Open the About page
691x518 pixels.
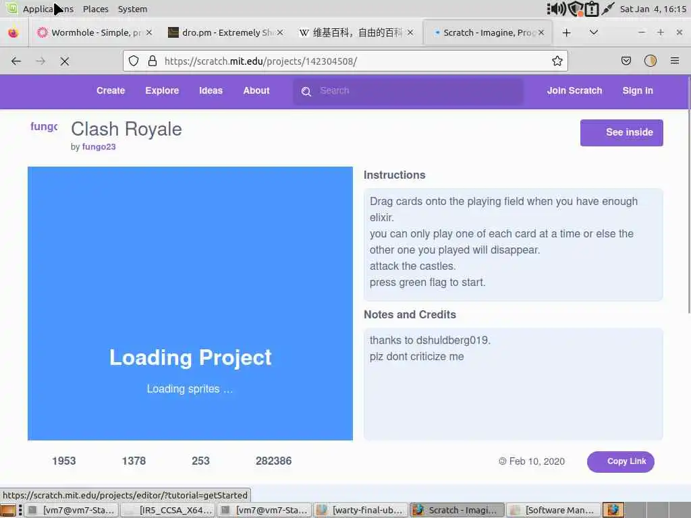coord(256,91)
